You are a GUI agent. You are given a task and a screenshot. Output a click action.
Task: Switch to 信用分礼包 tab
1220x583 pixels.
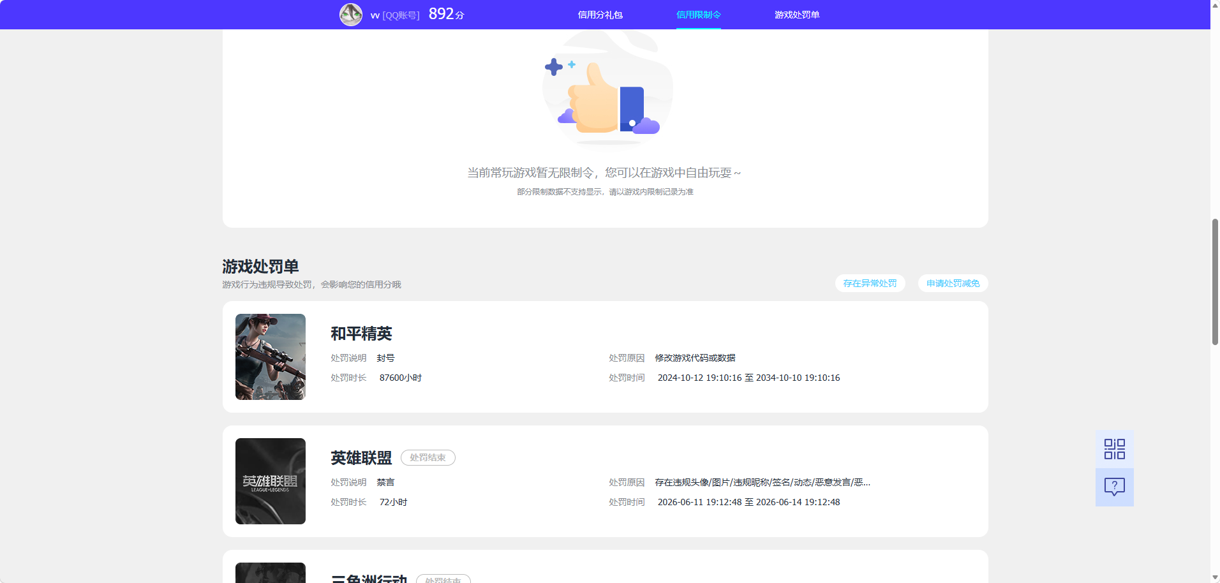(x=600, y=15)
